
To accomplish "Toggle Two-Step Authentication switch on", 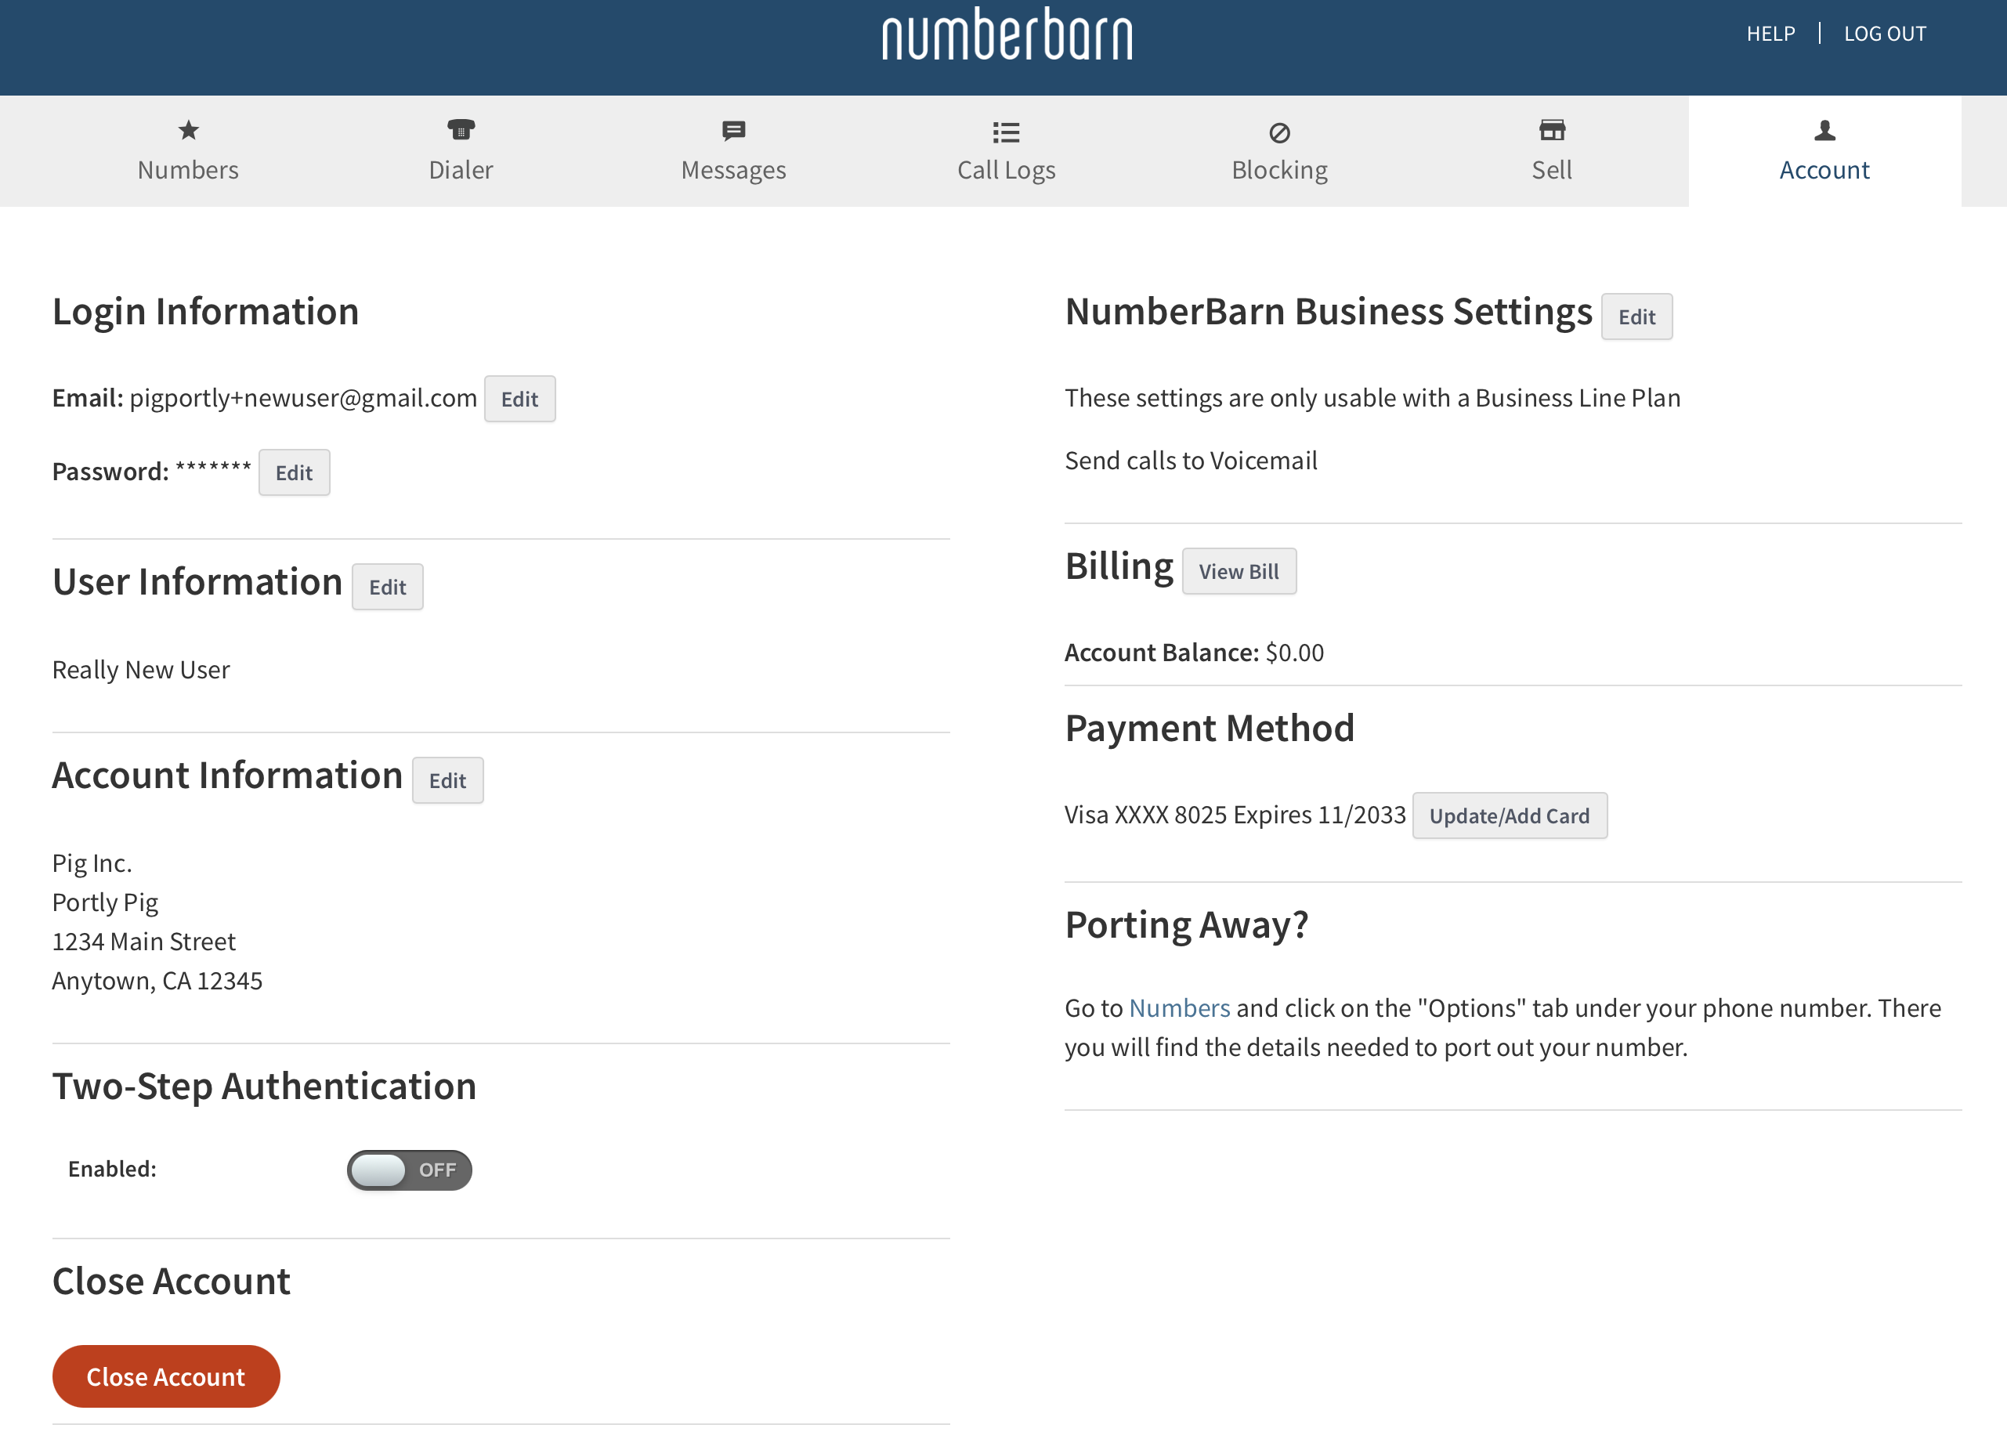I will [409, 1170].
